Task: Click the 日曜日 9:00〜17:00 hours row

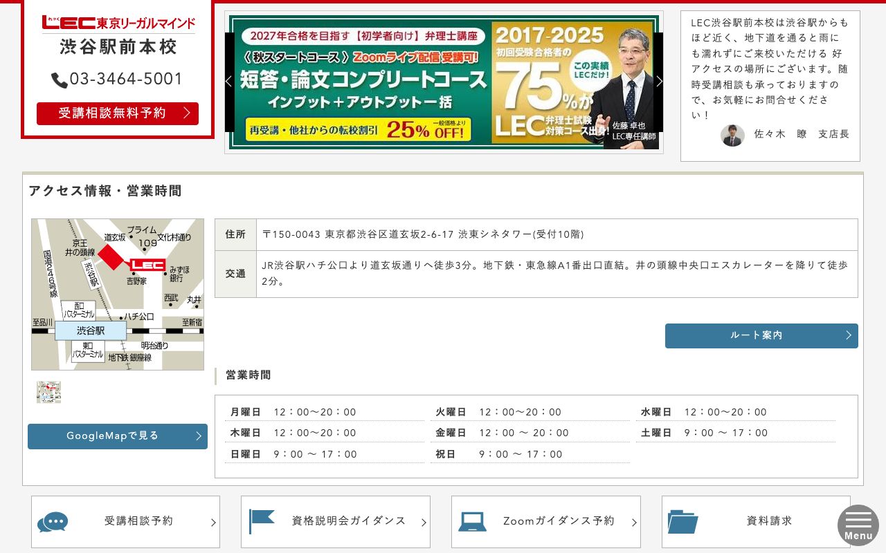Action: click(325, 455)
